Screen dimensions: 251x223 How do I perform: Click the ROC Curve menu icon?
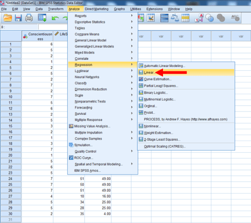coord(71,158)
